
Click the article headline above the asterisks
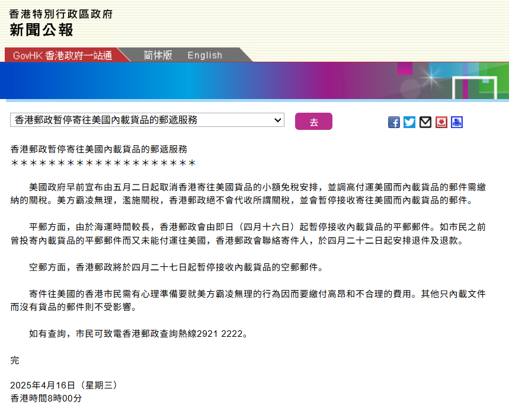99,150
